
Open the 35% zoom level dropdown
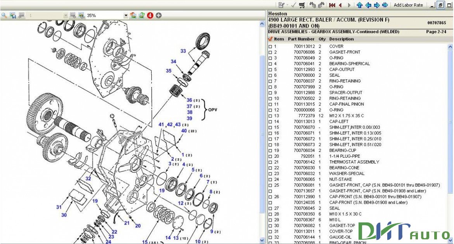point(126,15)
